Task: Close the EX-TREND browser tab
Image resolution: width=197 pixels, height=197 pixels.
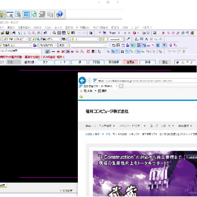Action: [117, 86]
